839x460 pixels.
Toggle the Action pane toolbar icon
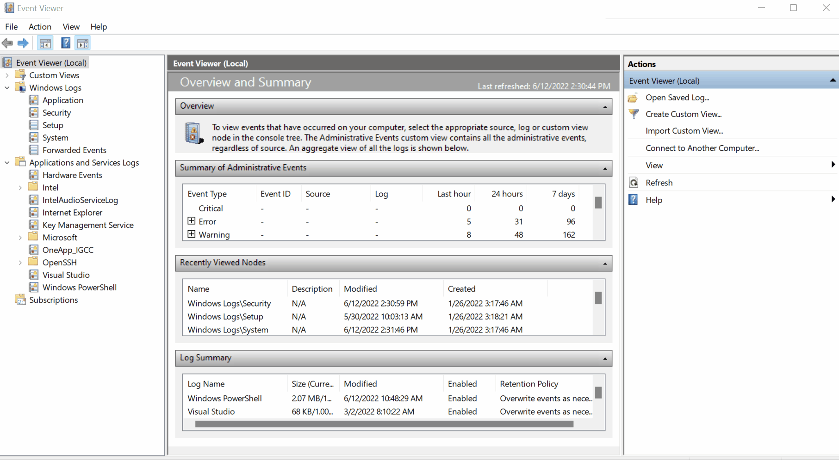[x=83, y=43]
